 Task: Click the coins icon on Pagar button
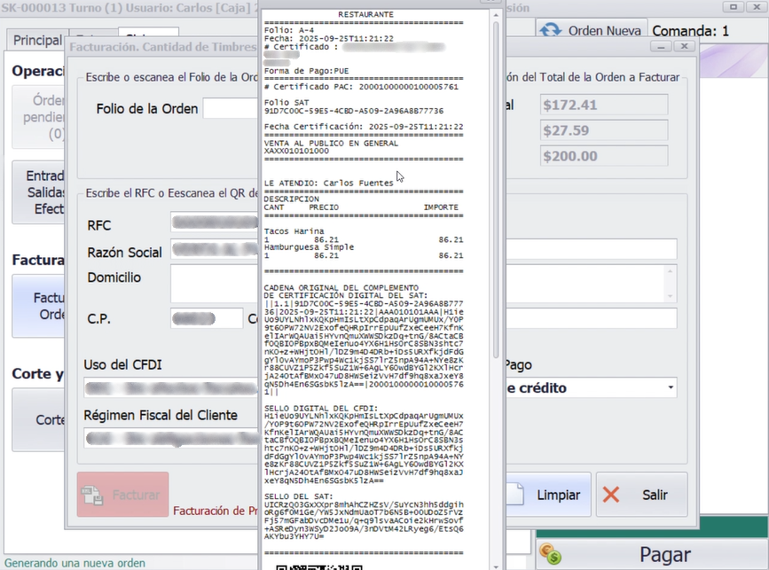tap(551, 555)
